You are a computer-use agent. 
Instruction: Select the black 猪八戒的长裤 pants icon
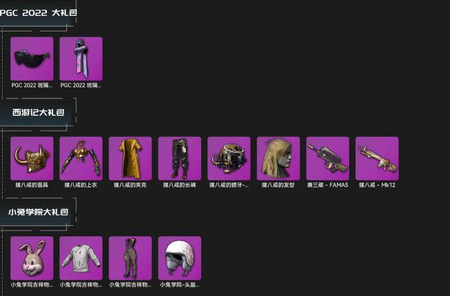click(x=180, y=159)
